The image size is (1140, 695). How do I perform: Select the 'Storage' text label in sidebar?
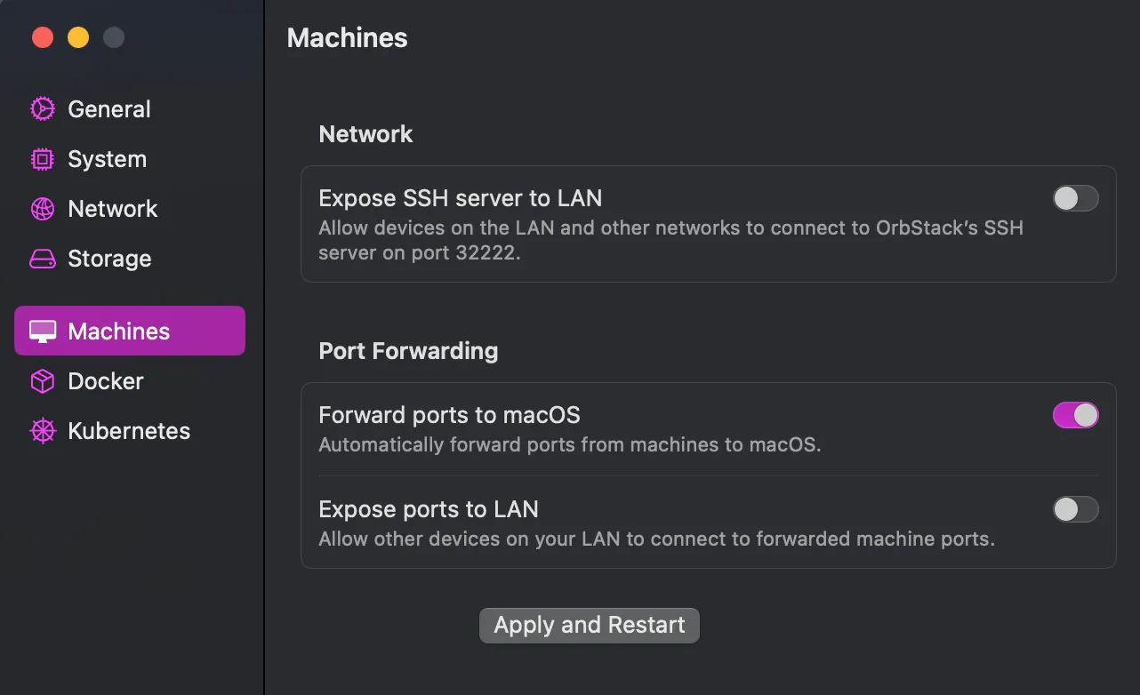109,259
